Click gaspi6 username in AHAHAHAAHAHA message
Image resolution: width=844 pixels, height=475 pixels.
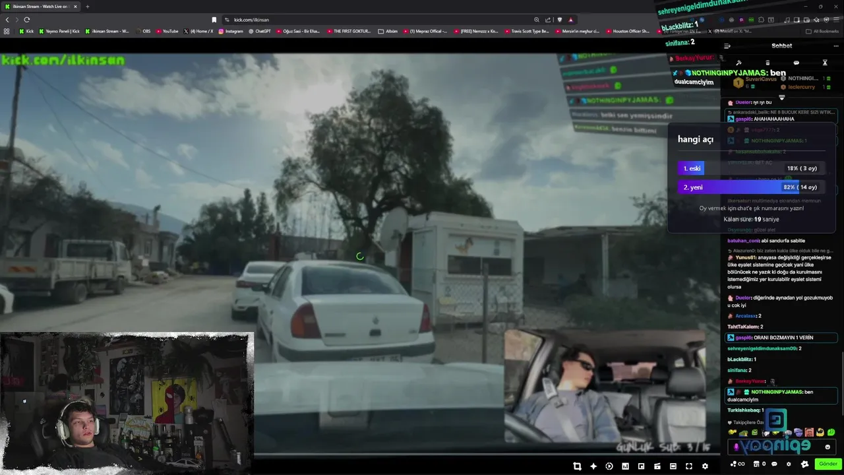click(744, 119)
